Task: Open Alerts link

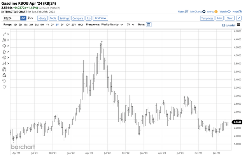Action: click(x=212, y=12)
